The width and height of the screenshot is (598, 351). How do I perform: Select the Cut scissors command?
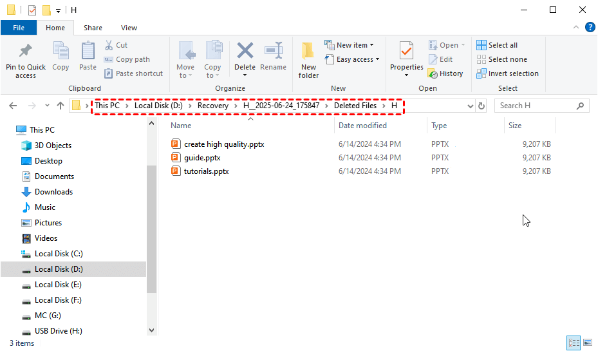(117, 45)
